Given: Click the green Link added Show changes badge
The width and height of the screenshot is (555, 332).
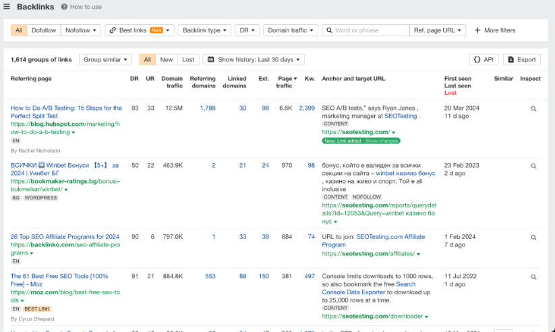Looking at the screenshot, I should [x=361, y=141].
